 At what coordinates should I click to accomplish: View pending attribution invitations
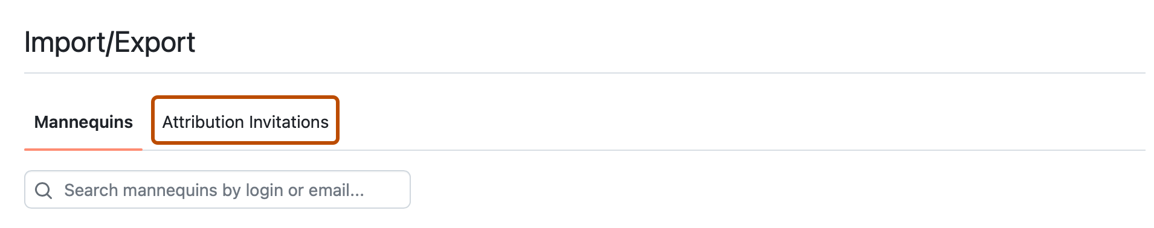tap(245, 122)
